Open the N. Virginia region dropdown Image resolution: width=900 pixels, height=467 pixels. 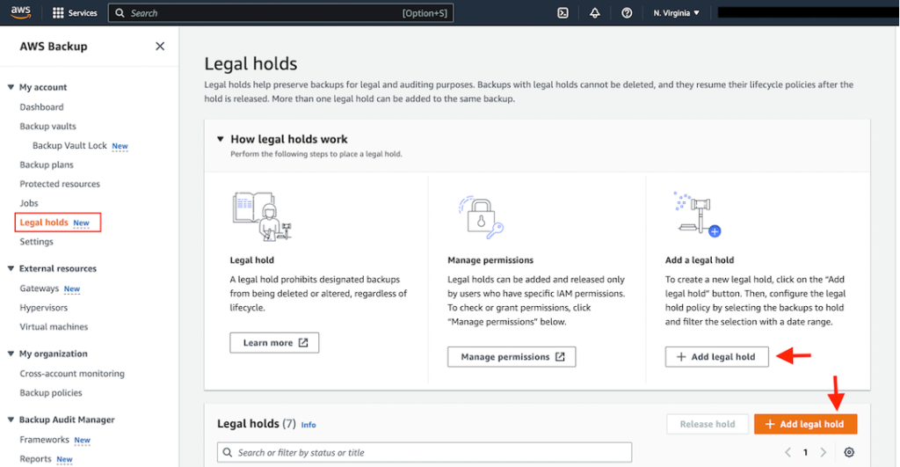coord(676,12)
